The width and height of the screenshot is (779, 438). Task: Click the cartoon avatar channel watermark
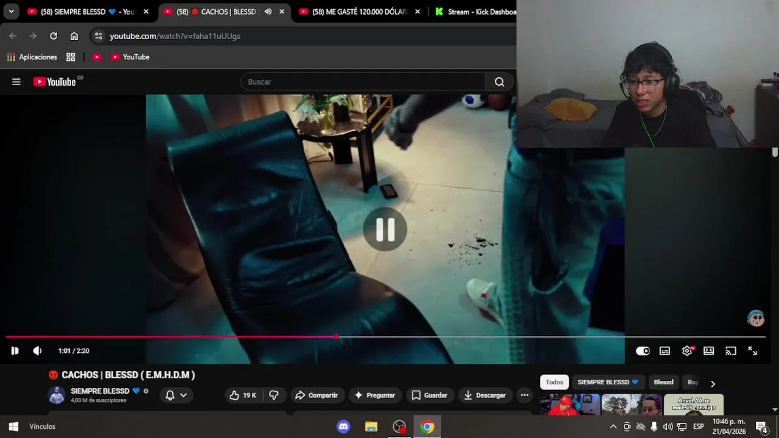(x=756, y=318)
